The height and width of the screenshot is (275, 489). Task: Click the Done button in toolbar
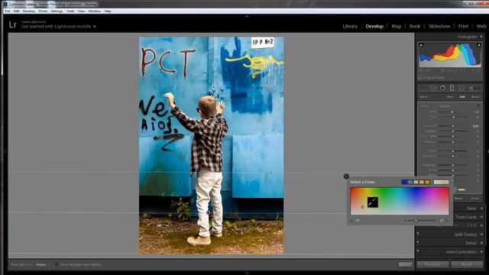pyautogui.click(x=405, y=265)
